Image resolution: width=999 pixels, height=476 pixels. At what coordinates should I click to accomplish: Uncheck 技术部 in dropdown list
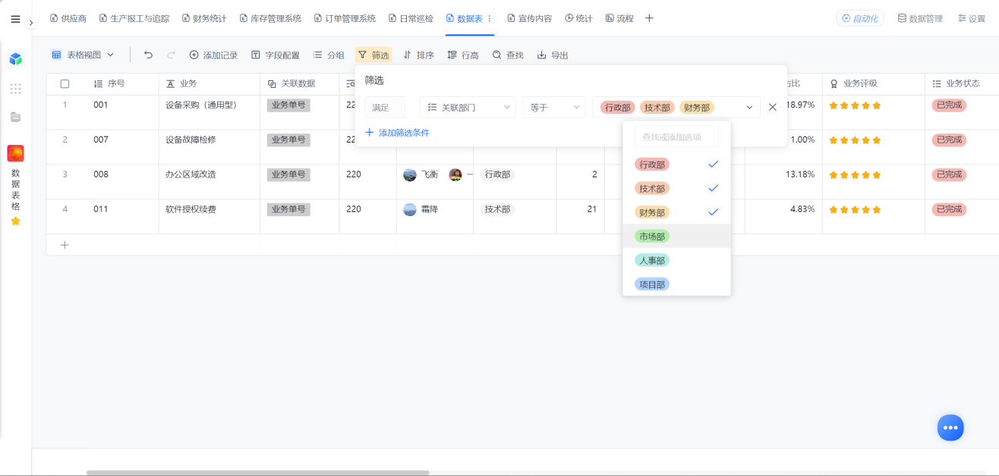tap(676, 189)
